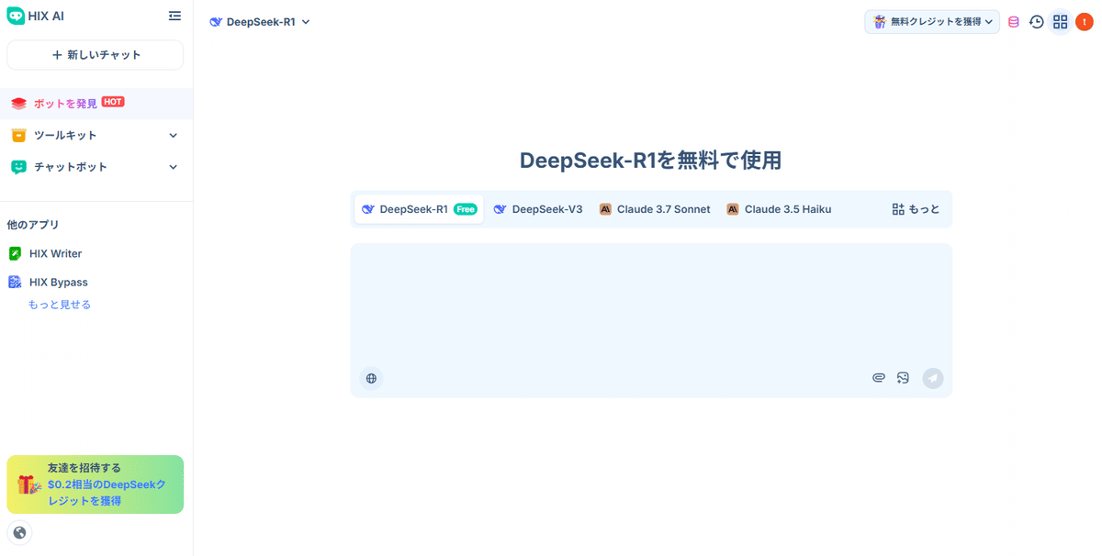
Task: Open the language globe at bottom left
Action: click(19, 532)
